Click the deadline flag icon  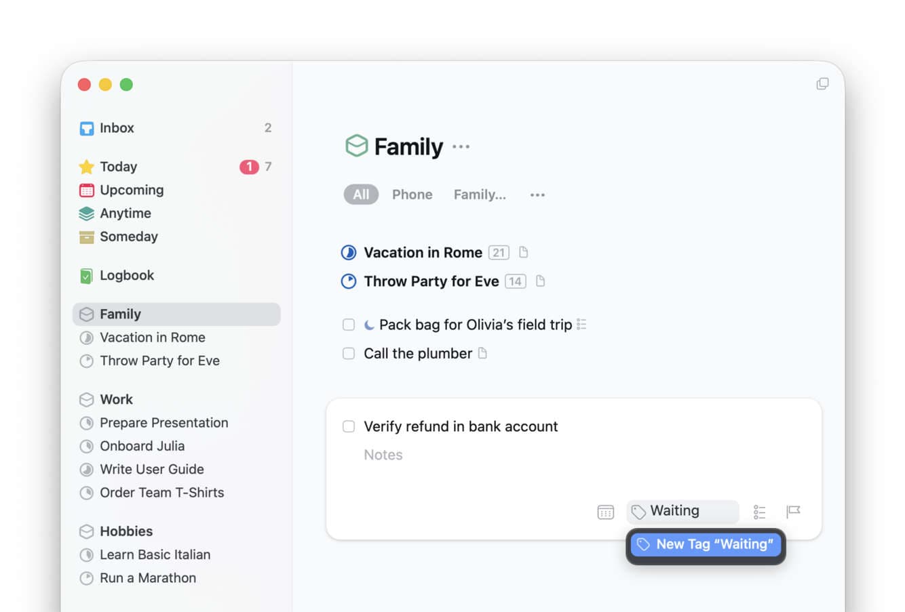coord(793,511)
